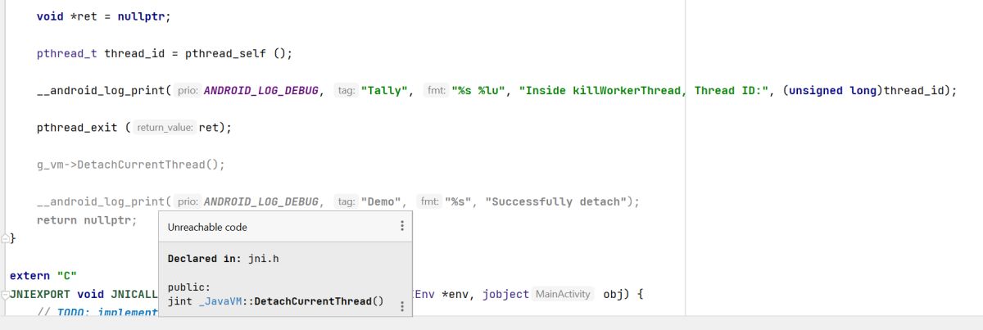Image resolution: width=983 pixels, height=330 pixels.
Task: Click the jobject parameter type
Action: (x=505, y=294)
